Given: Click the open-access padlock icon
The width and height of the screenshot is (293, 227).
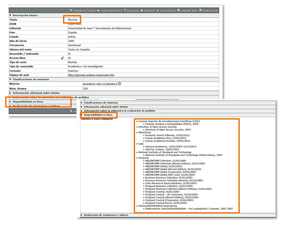Looking at the screenshot, I should 62,58.
